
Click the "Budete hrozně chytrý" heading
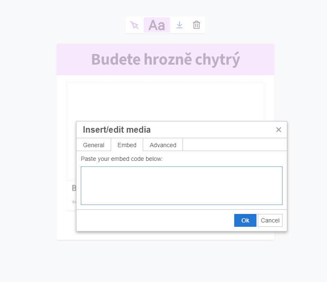pos(165,59)
